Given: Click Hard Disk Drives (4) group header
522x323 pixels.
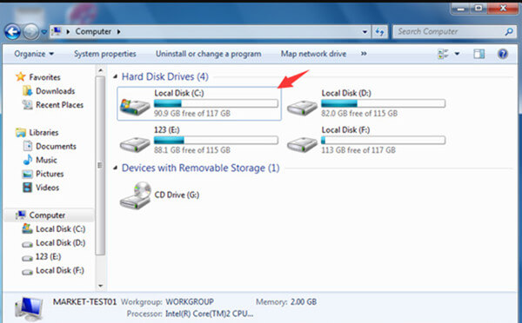Looking at the screenshot, I should (164, 76).
